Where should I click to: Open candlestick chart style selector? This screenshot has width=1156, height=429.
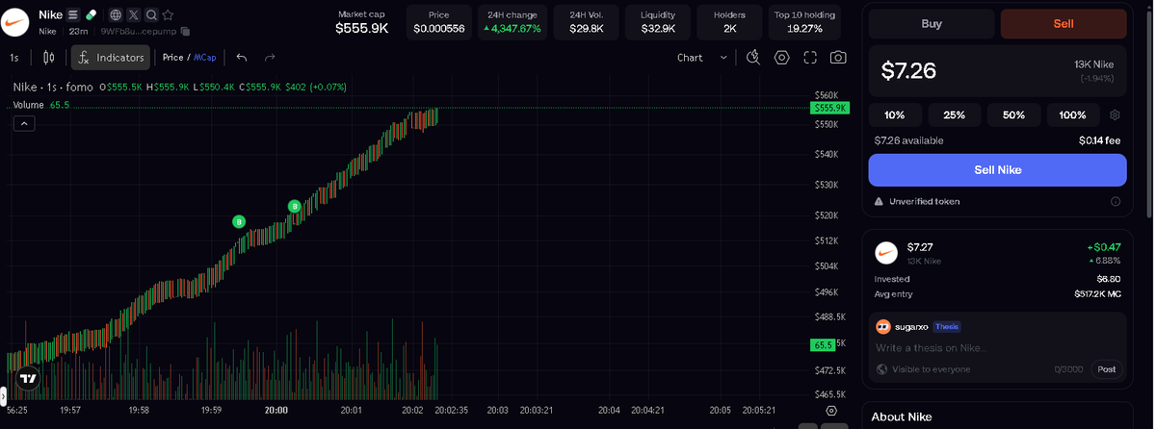[48, 58]
